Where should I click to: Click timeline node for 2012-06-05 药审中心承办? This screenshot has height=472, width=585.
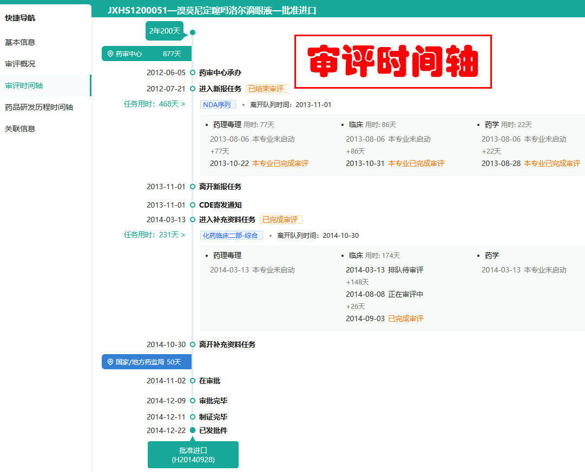(193, 72)
